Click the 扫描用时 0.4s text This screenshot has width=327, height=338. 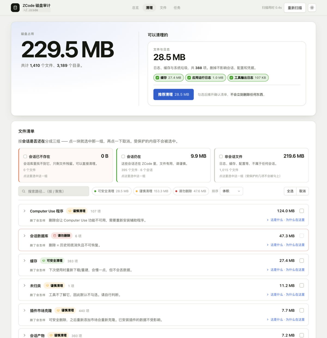tap(272, 8)
